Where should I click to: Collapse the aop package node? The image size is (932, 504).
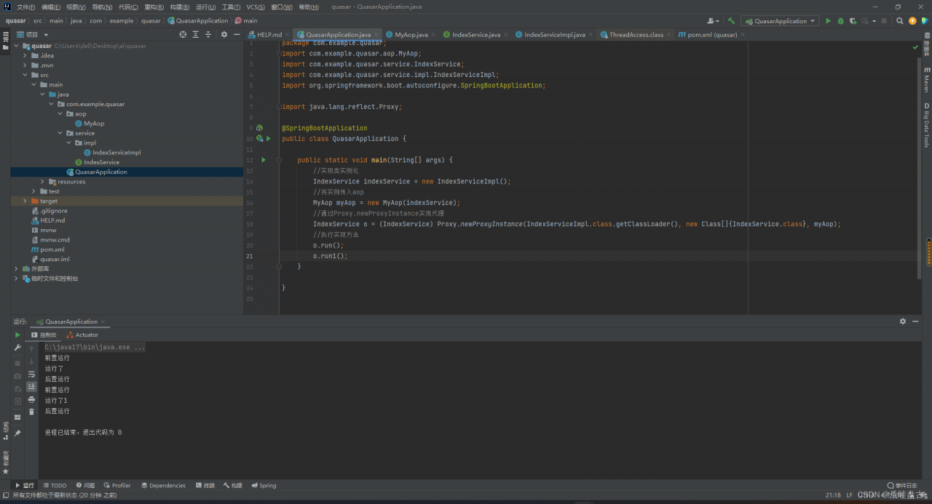coord(60,113)
